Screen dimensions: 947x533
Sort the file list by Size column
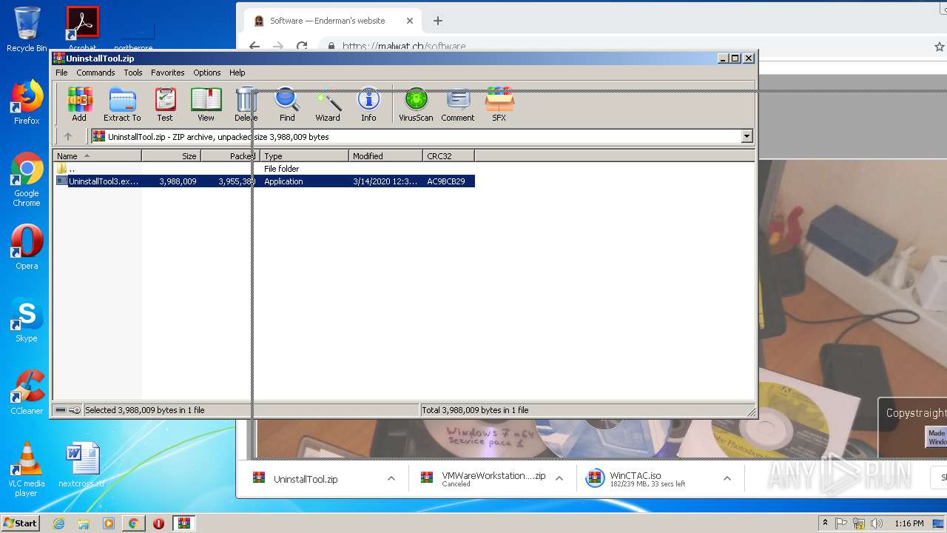point(171,155)
